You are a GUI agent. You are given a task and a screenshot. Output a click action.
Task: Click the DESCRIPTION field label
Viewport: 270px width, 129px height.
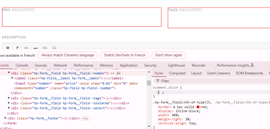pos(14,37)
